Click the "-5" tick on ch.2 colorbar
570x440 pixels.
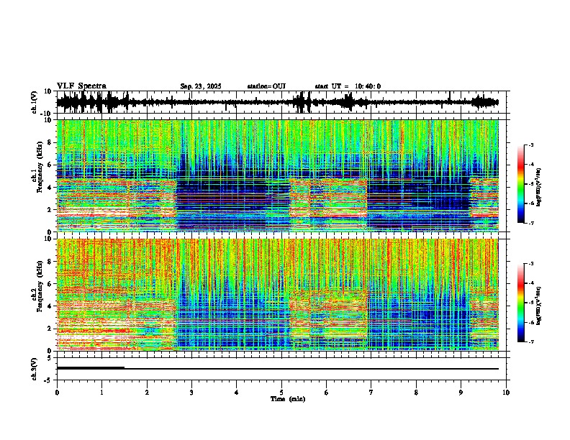pos(531,303)
